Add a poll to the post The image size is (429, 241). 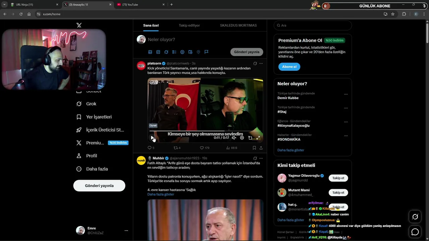(x=174, y=52)
